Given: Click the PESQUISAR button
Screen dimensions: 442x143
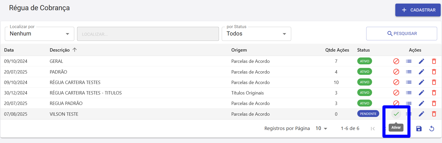Looking at the screenshot, I should pos(401,33).
